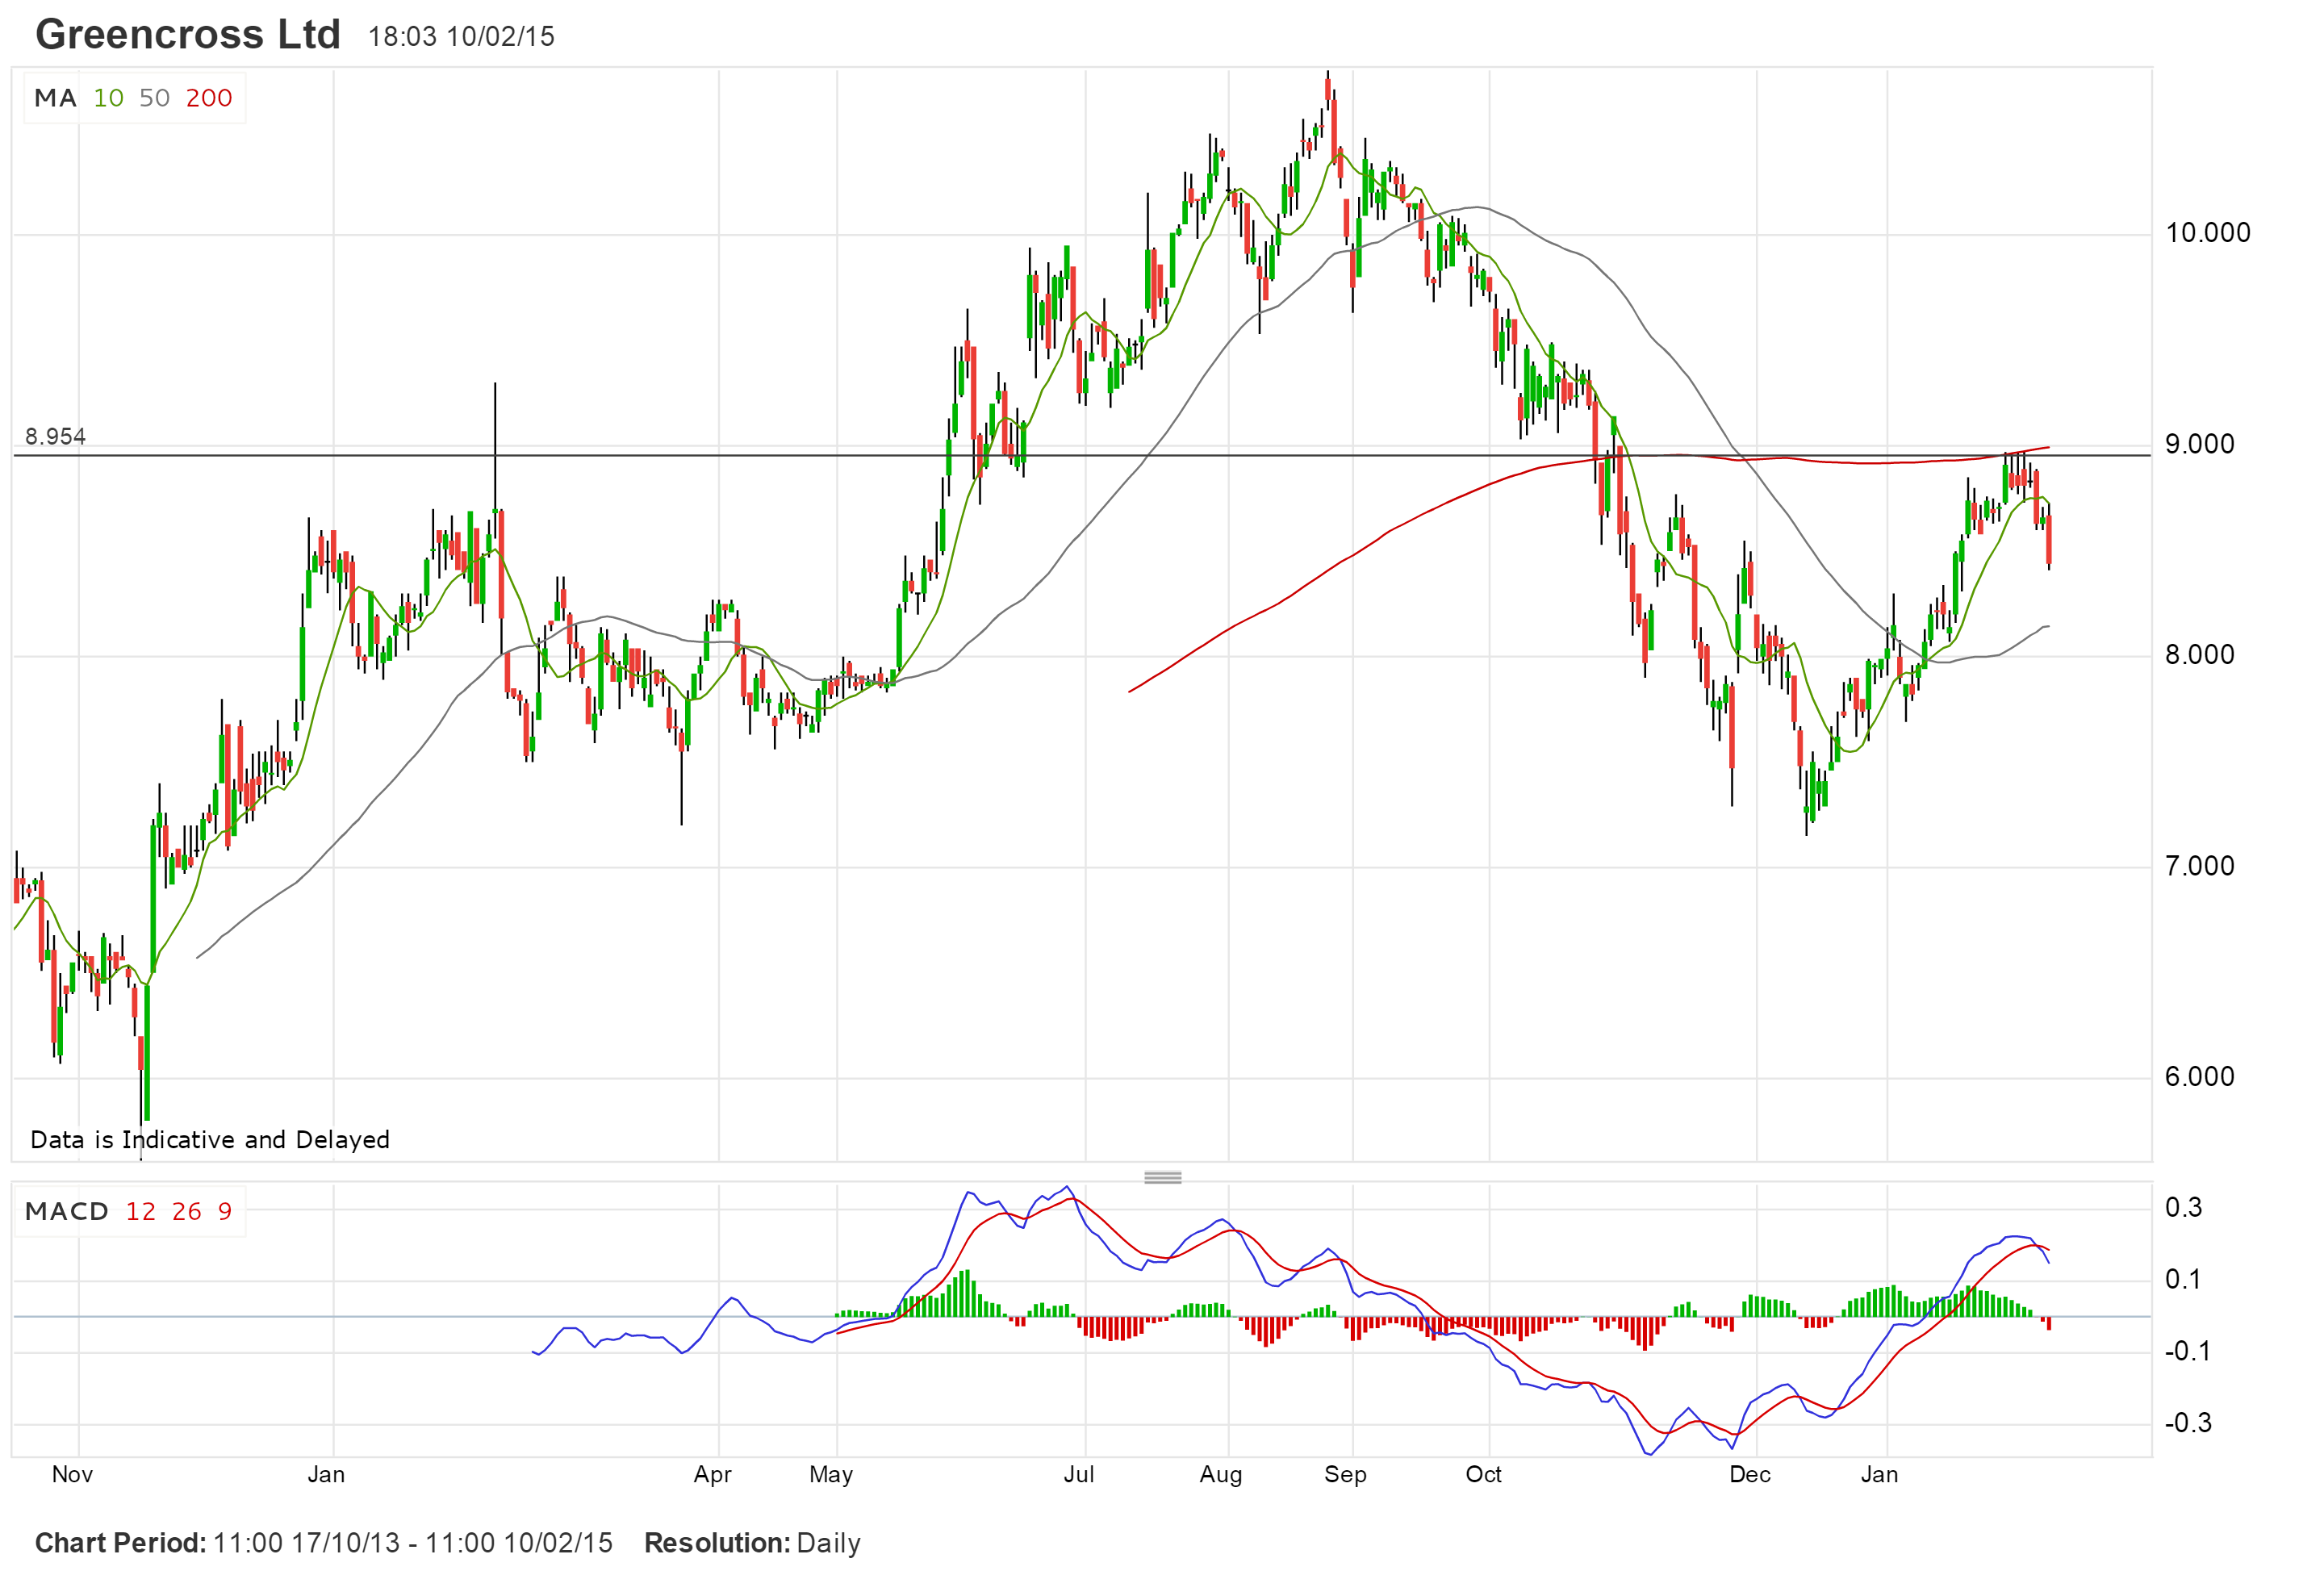Click the 7.000 price axis label
The height and width of the screenshot is (1571, 2324).
(x=2199, y=866)
